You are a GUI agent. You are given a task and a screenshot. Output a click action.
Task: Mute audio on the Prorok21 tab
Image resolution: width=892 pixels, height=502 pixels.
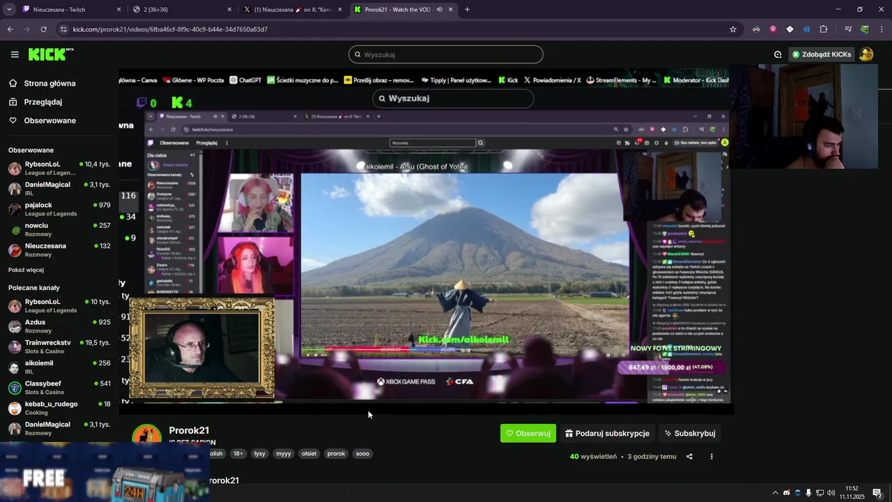(439, 10)
